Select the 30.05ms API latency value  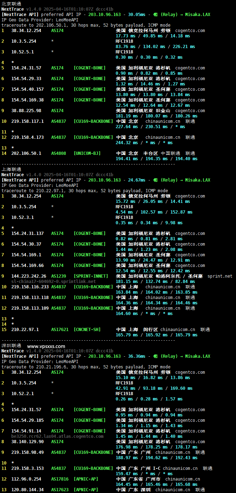[x=137, y=15]
